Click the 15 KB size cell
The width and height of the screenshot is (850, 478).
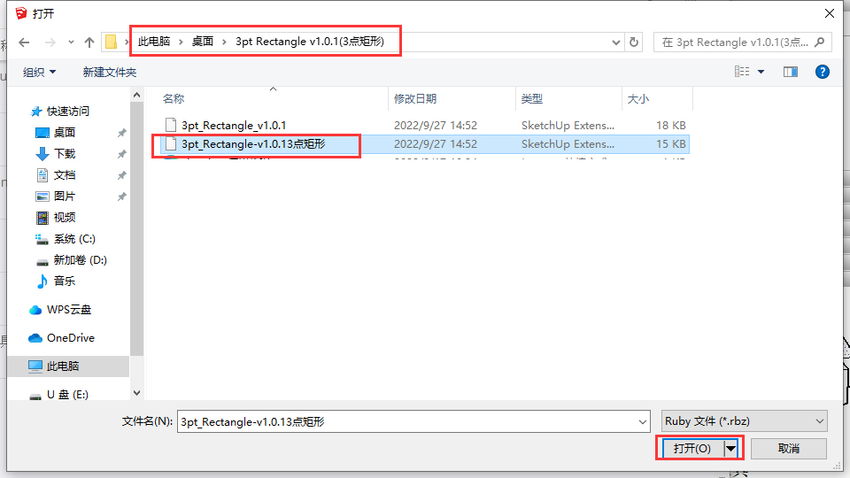point(670,144)
